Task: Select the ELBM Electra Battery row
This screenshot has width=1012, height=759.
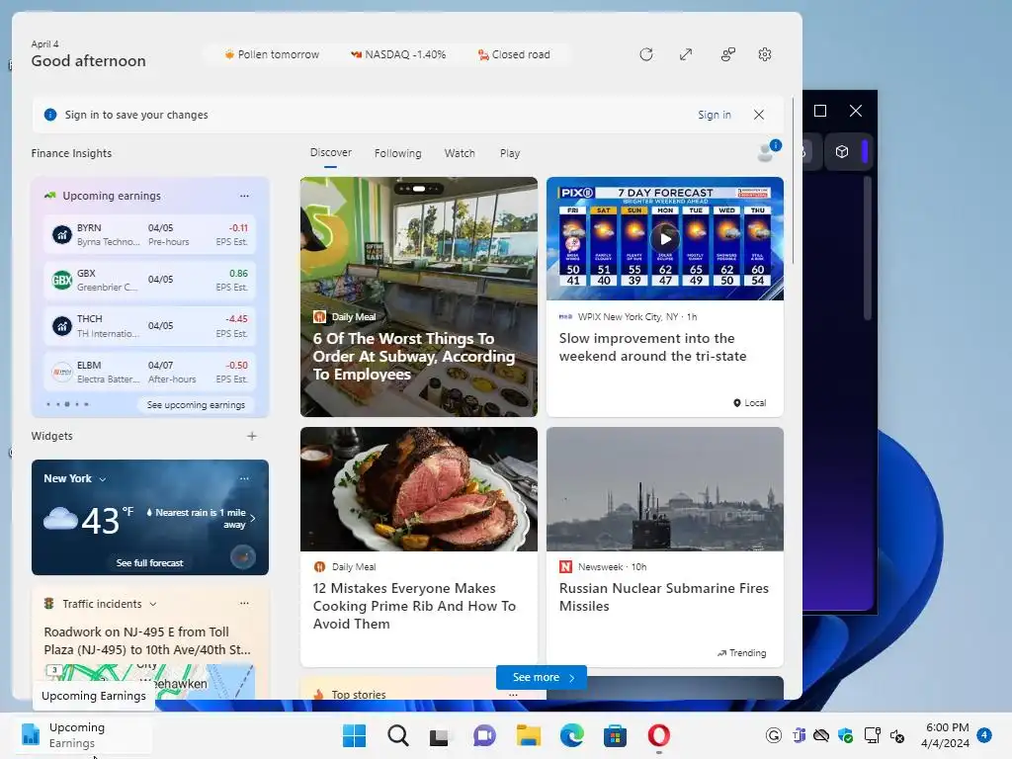Action: [150, 372]
